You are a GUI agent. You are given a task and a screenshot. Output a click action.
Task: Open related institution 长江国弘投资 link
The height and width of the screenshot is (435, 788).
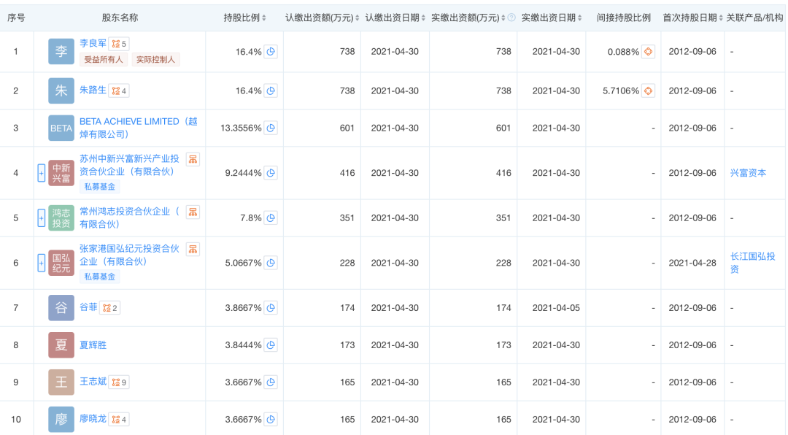pyautogui.click(x=753, y=263)
